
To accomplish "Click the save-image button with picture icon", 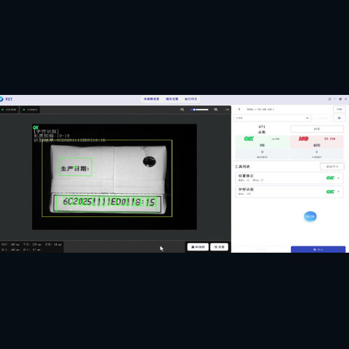I will click(198, 247).
